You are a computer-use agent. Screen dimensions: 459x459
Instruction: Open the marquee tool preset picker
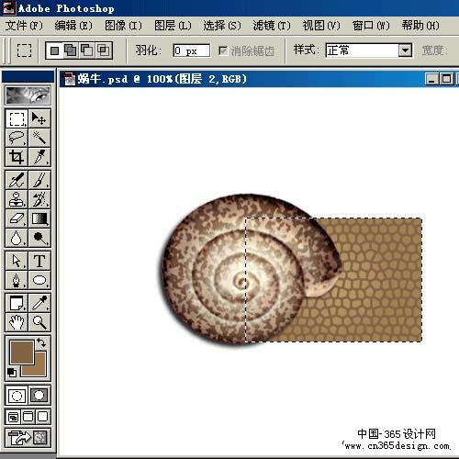tap(24, 50)
